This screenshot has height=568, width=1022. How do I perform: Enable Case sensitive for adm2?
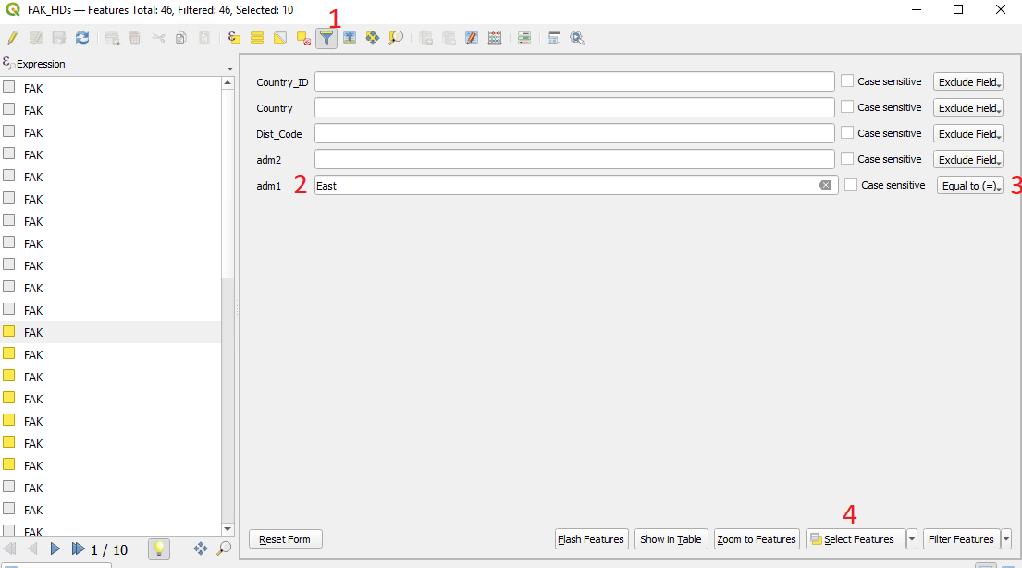[847, 158]
